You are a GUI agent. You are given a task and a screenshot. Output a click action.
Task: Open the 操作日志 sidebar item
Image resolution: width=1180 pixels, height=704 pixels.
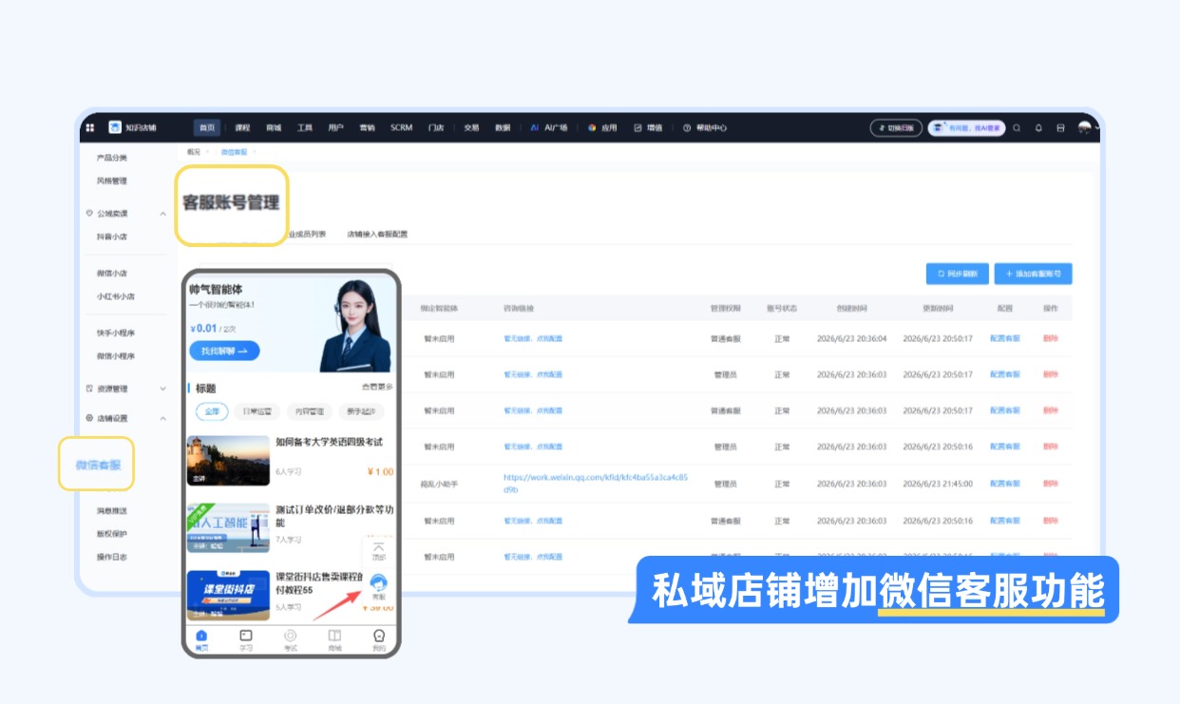(112, 557)
